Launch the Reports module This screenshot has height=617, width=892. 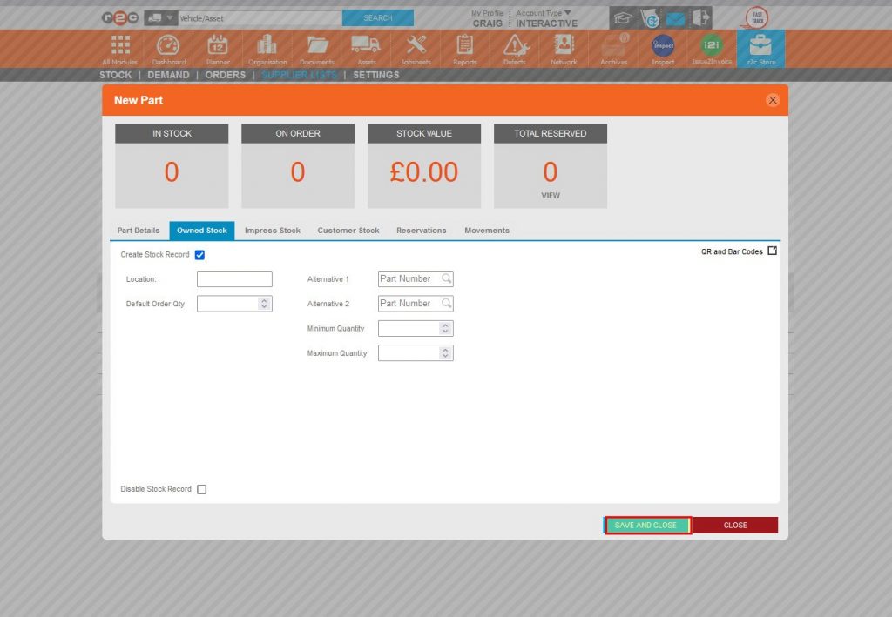[x=464, y=48]
